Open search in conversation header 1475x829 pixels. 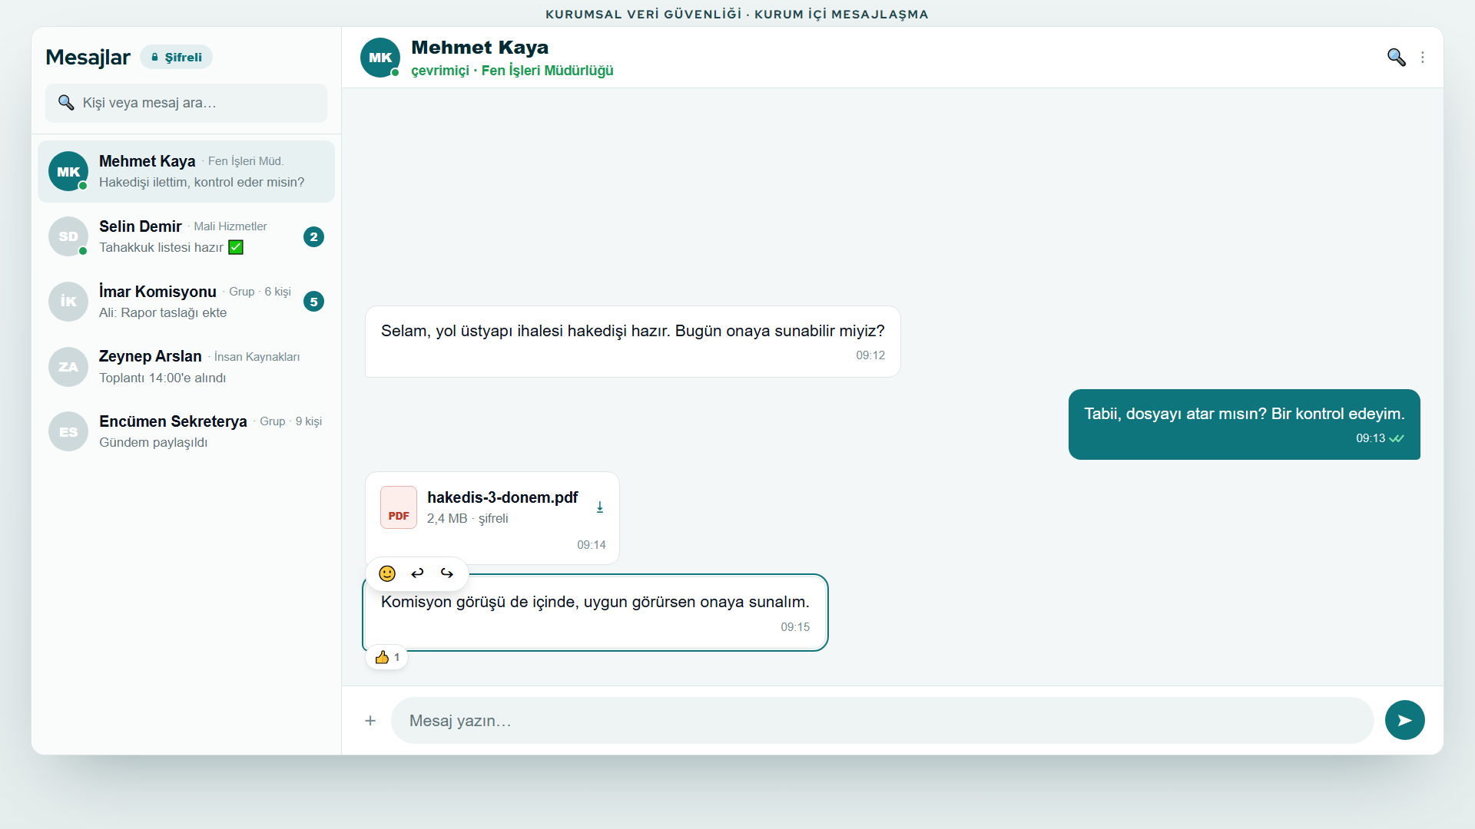tap(1396, 58)
